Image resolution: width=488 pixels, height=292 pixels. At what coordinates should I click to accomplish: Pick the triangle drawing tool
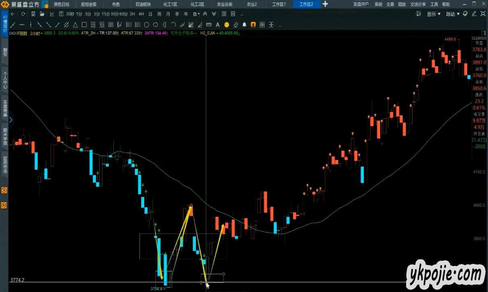[75, 25]
